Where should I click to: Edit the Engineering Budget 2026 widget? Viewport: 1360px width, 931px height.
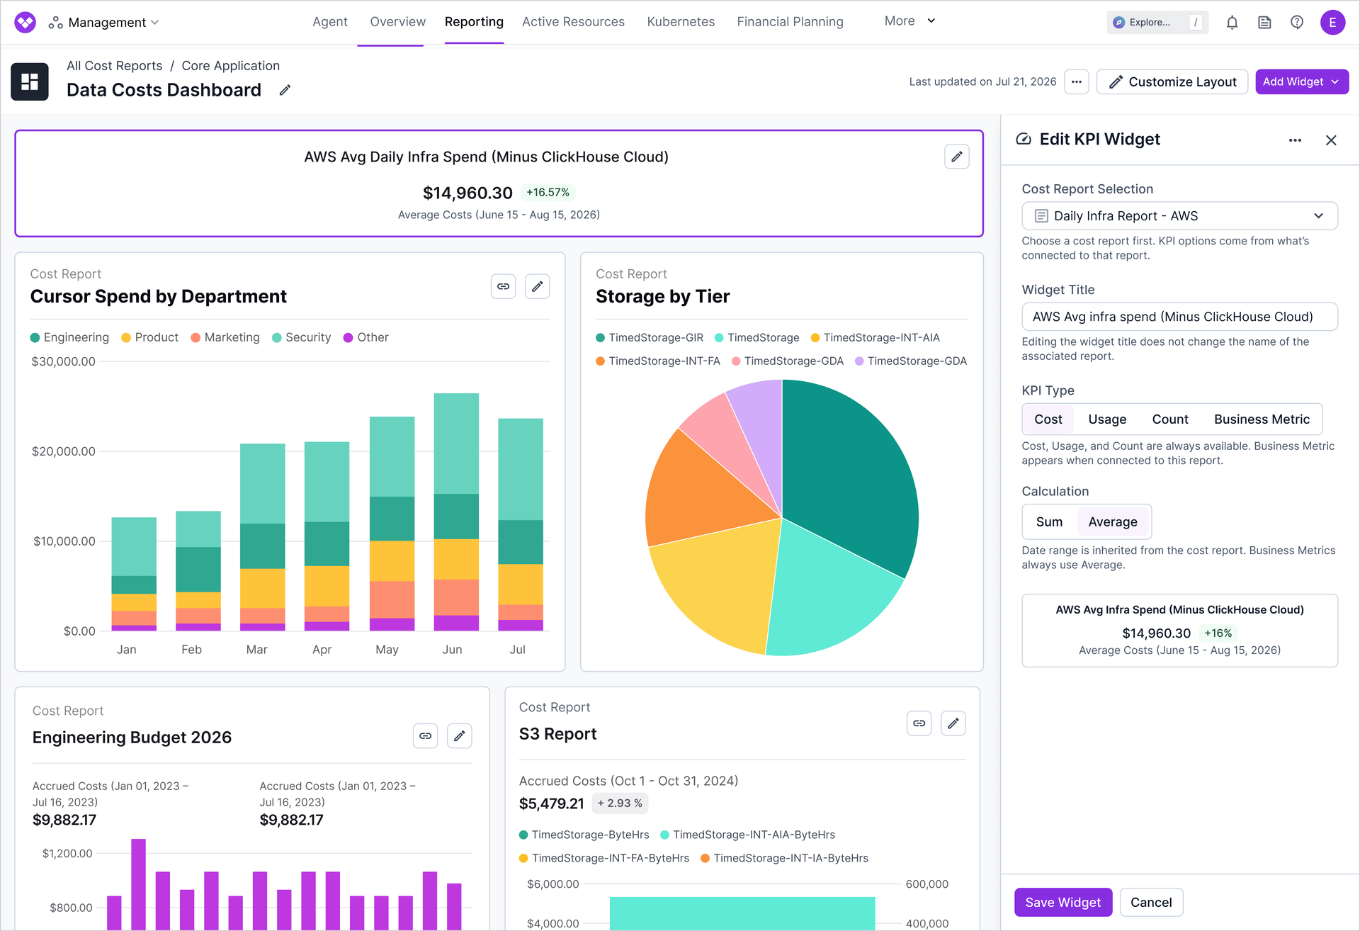tap(460, 735)
